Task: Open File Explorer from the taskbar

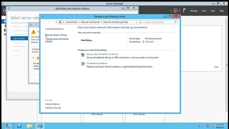Action: coord(29,126)
